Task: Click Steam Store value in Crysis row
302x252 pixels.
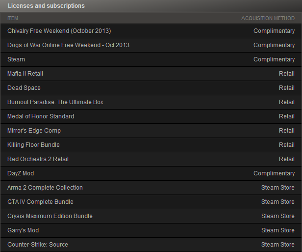Action: point(278,216)
